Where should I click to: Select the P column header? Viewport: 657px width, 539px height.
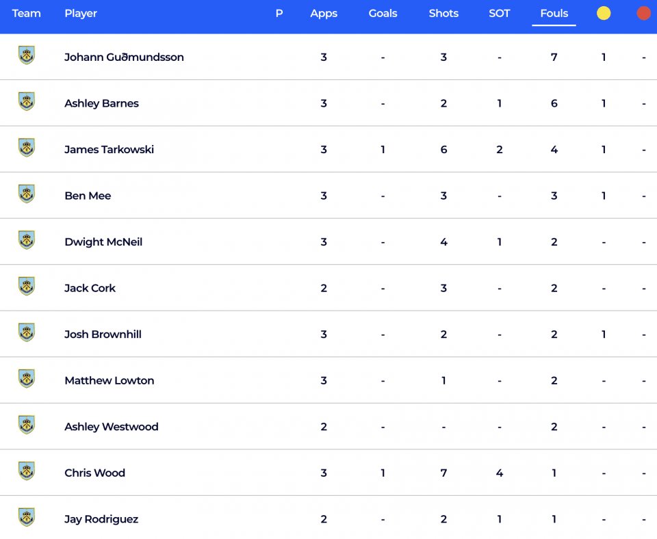[x=279, y=14]
